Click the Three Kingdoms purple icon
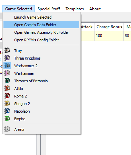This screenshot has width=131, height=155. coord(7,58)
